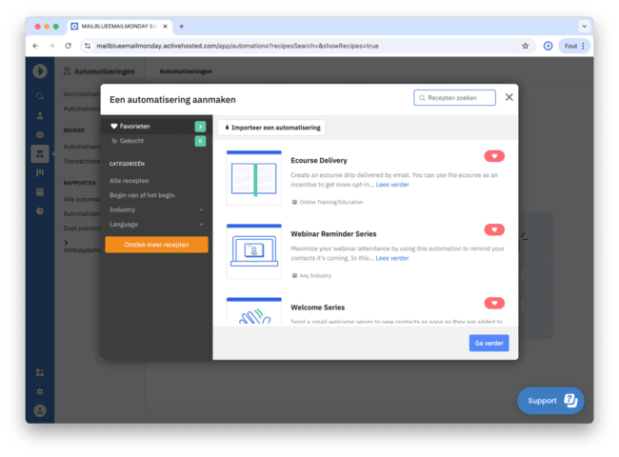Select Gekocht in the dialog sidebar

[x=156, y=141]
